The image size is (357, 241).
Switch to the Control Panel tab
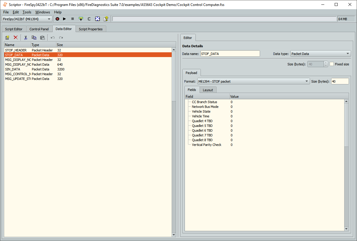pyautogui.click(x=39, y=29)
